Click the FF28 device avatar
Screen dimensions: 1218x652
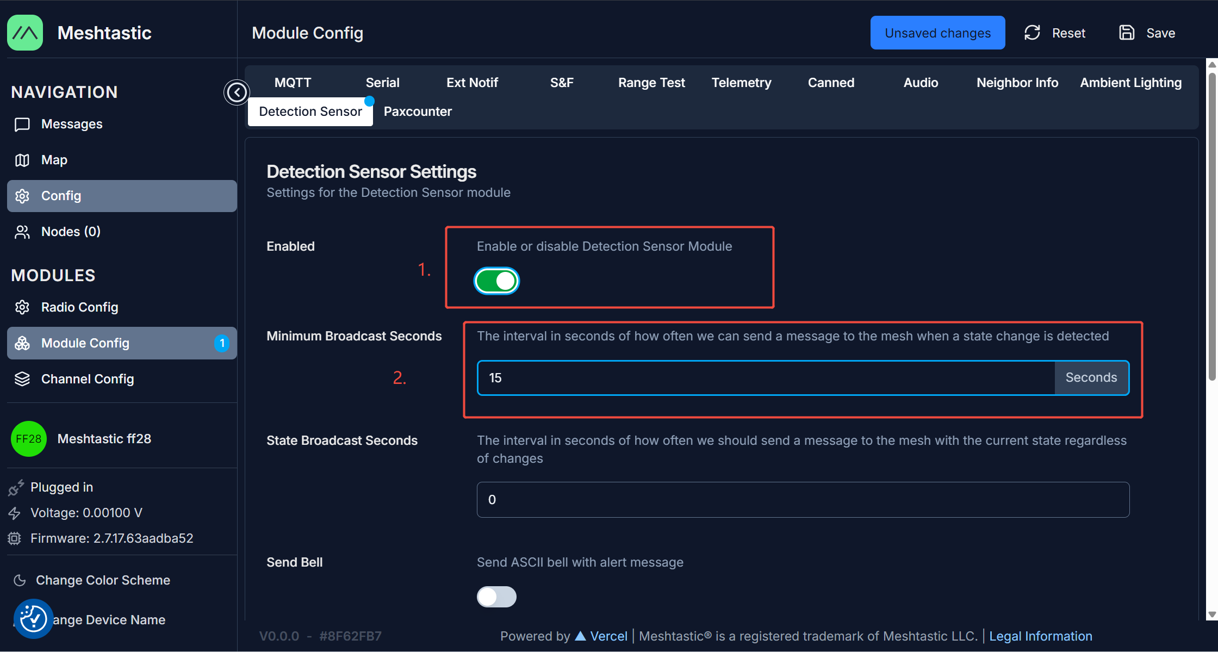pos(28,439)
